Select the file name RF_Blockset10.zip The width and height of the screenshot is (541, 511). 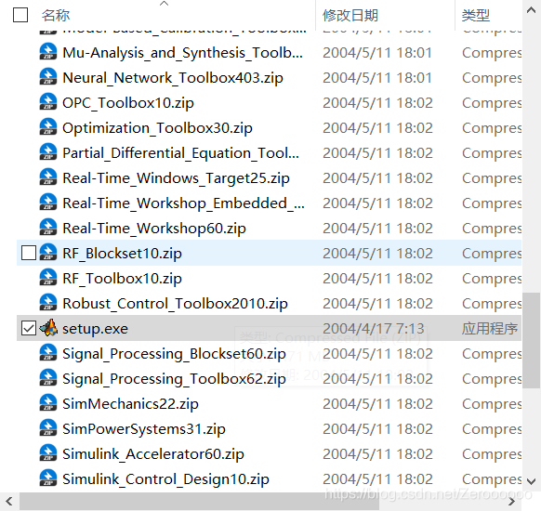(122, 254)
